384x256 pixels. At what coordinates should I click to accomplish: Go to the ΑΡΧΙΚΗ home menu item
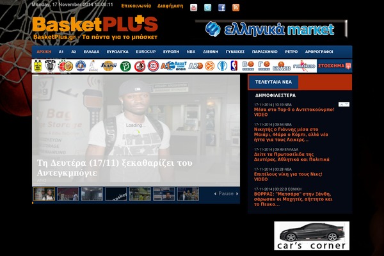point(44,52)
